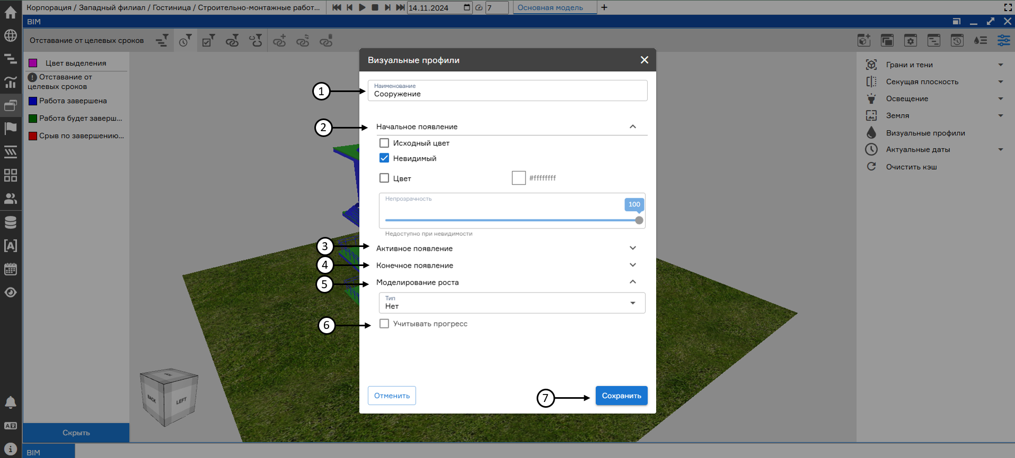This screenshot has height=458, width=1015.
Task: Open the database stack sidebar icon
Action: point(11,222)
